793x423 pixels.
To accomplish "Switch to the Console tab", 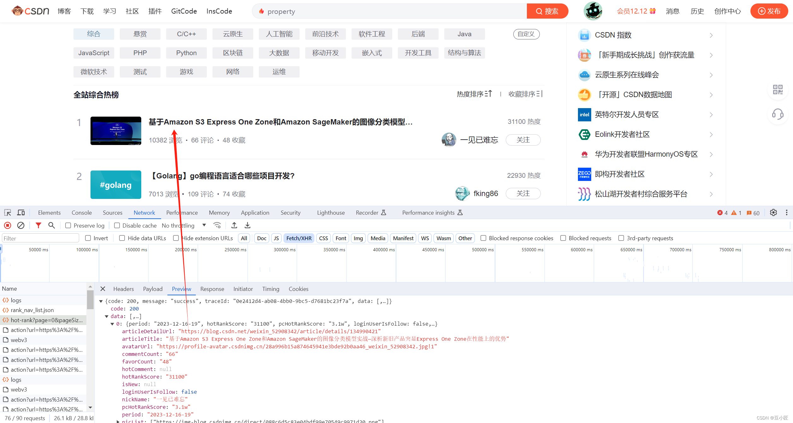I will 81,213.
